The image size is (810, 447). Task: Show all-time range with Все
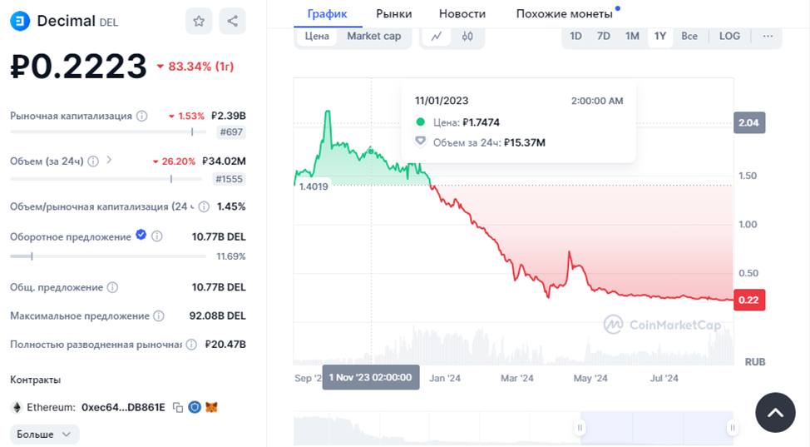689,37
